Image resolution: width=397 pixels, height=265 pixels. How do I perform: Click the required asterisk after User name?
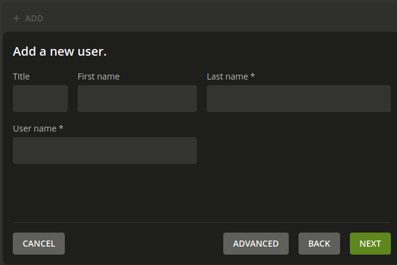pyautogui.click(x=61, y=128)
